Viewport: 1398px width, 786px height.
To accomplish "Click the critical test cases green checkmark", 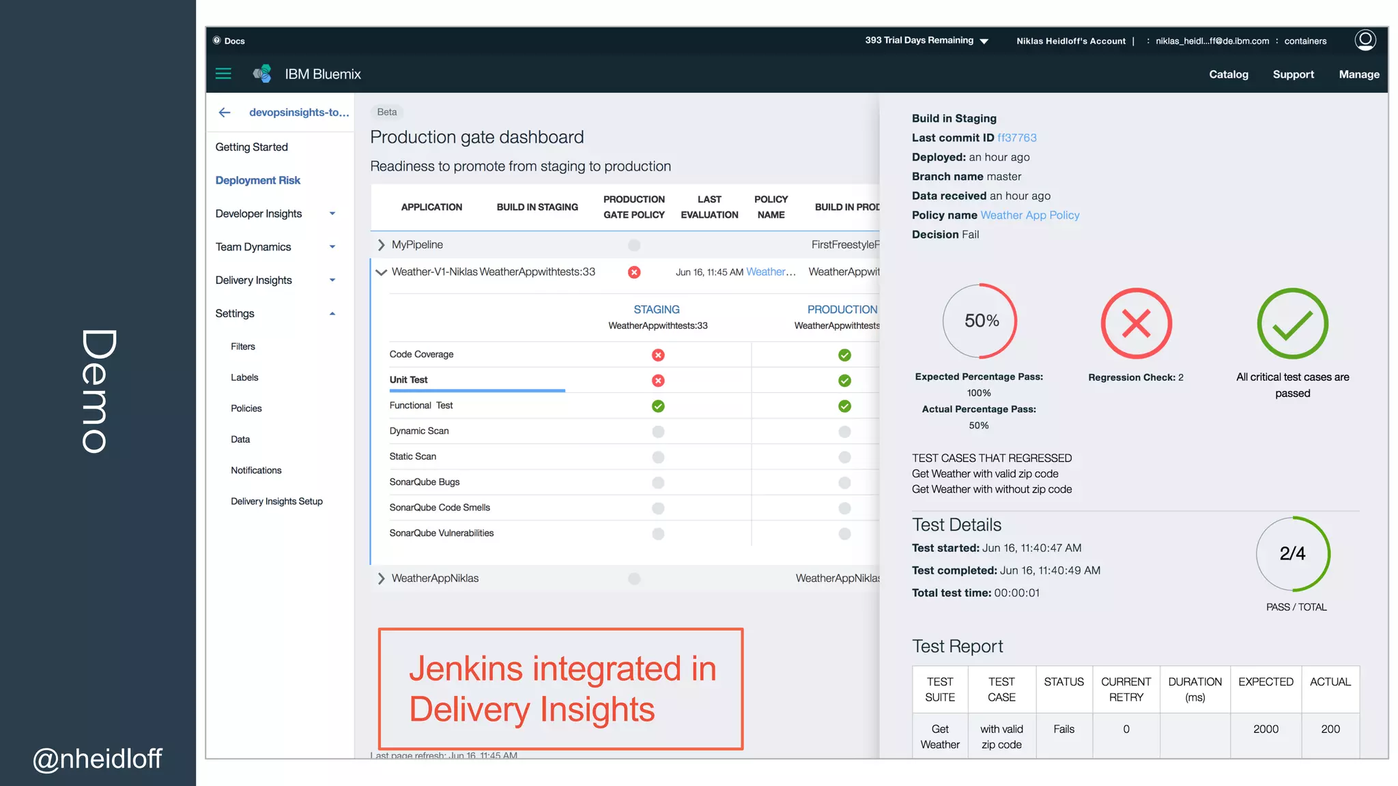I will (x=1293, y=323).
